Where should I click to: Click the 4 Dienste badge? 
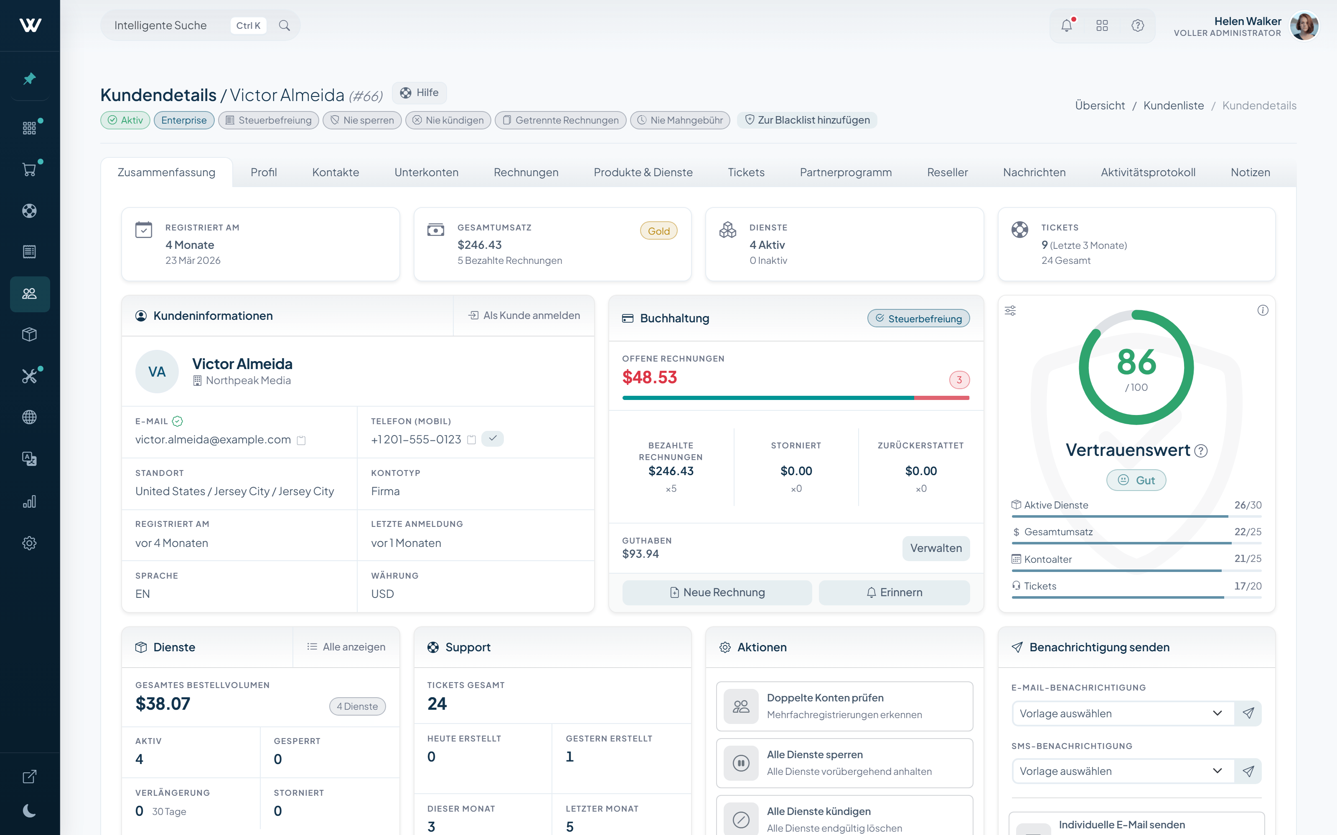point(358,706)
